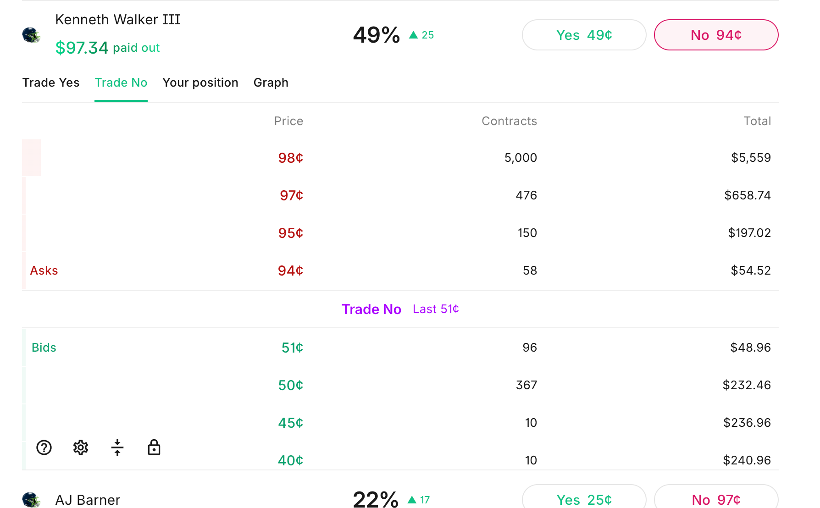Viewport: 820px width, 508px height.
Task: Switch to the Trade Yes tab
Action: point(50,83)
